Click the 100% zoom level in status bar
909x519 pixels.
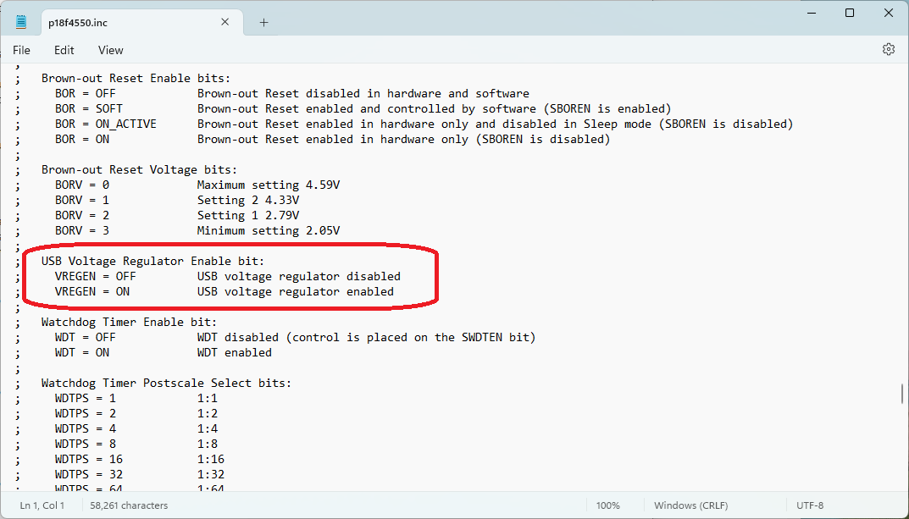[607, 505]
